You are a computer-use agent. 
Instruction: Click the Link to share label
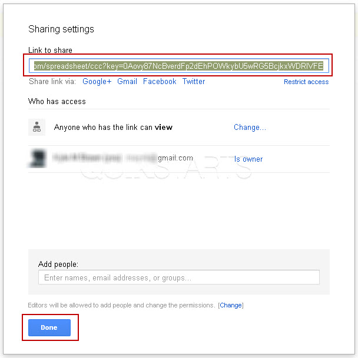(50, 50)
